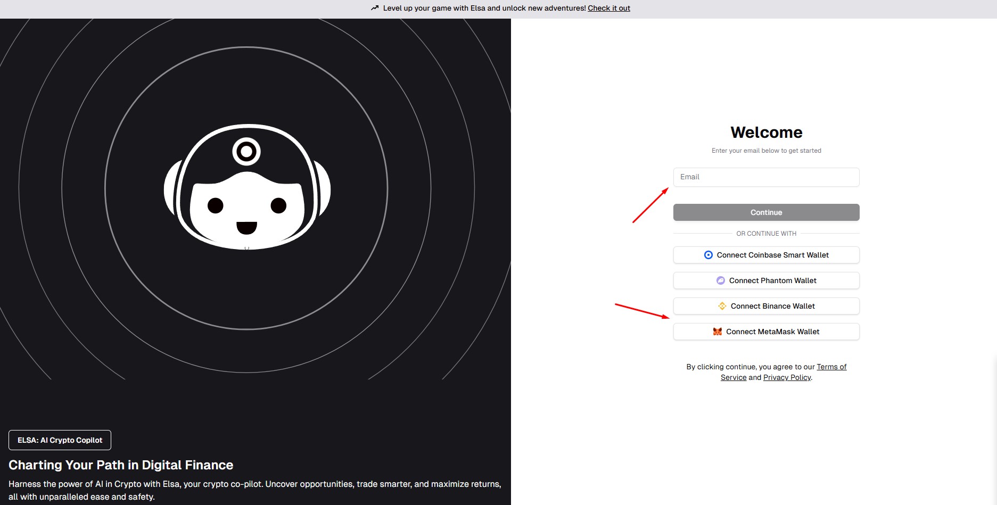
Task: Click the trending arrow icon in banner
Action: 375,8
